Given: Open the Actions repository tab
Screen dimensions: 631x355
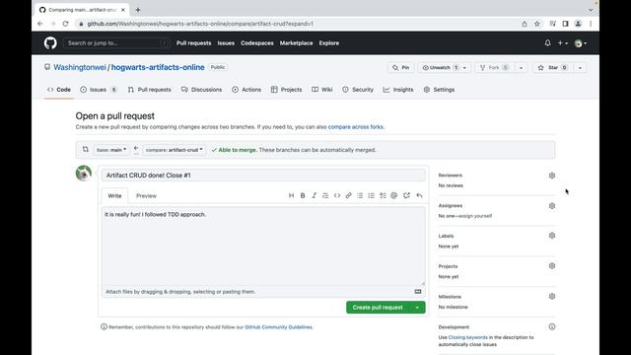Looking at the screenshot, I should 246,90.
